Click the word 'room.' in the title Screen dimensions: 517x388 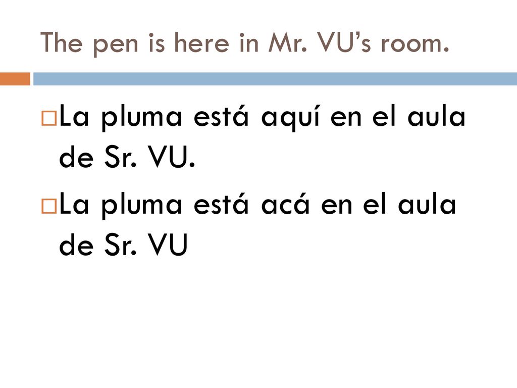point(415,44)
